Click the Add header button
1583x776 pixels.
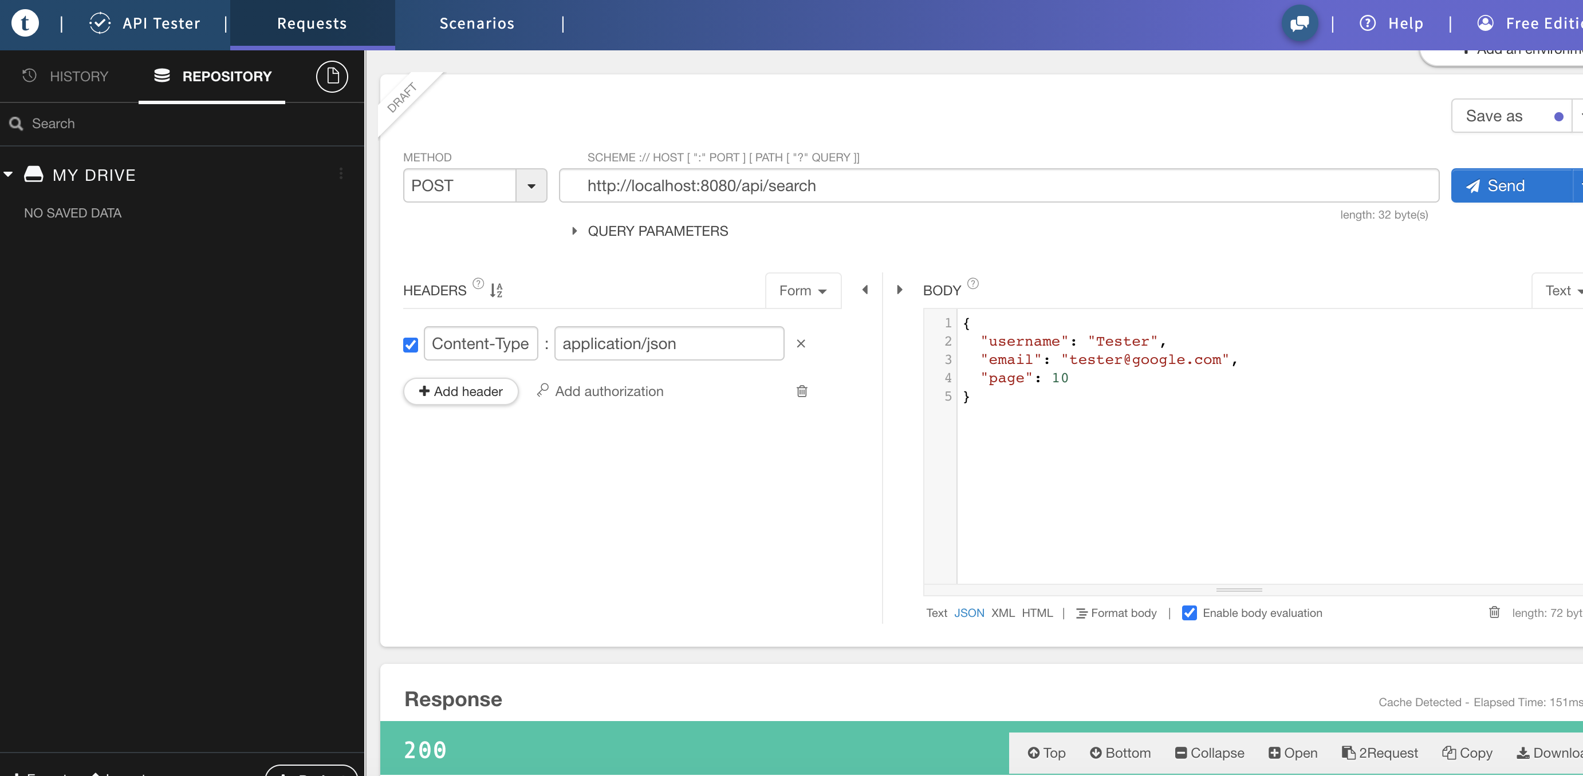(461, 391)
